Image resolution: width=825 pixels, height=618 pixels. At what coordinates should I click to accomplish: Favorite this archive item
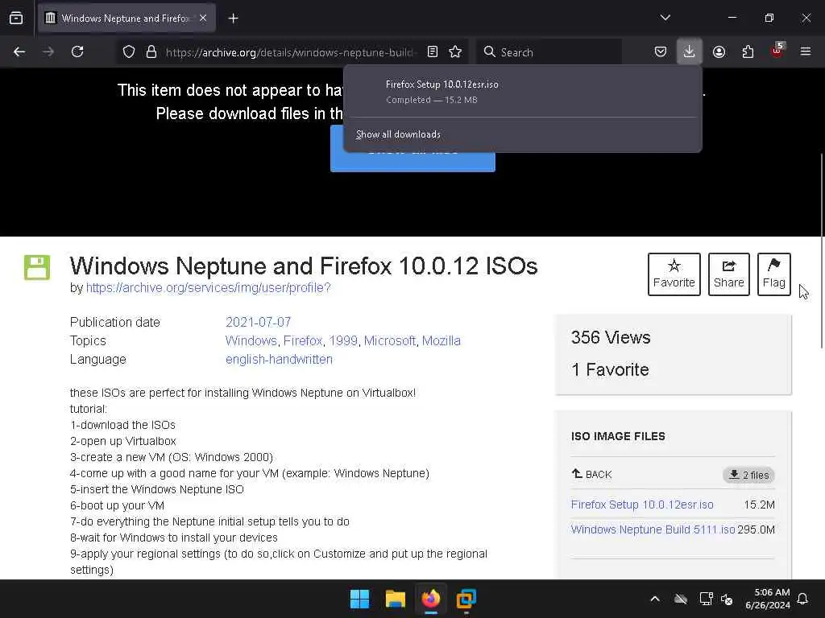coord(674,274)
